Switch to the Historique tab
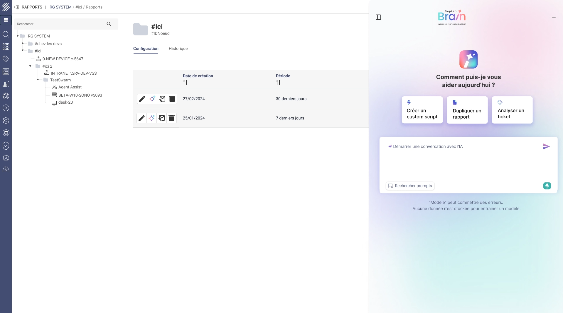This screenshot has height=313, width=563. (178, 49)
